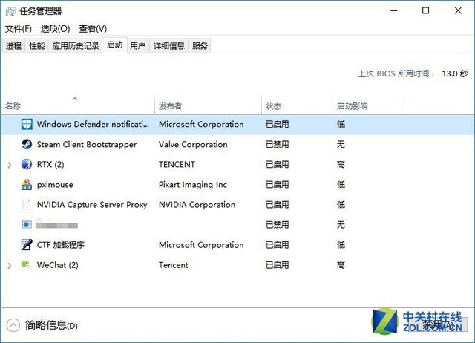475x343 pixels.
Task: Sort by the 发布者 column header
Action: (208, 105)
